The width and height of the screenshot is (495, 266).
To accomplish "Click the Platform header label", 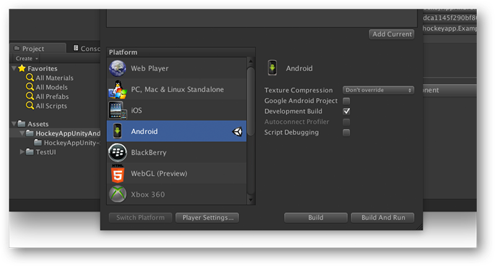I will point(123,52).
